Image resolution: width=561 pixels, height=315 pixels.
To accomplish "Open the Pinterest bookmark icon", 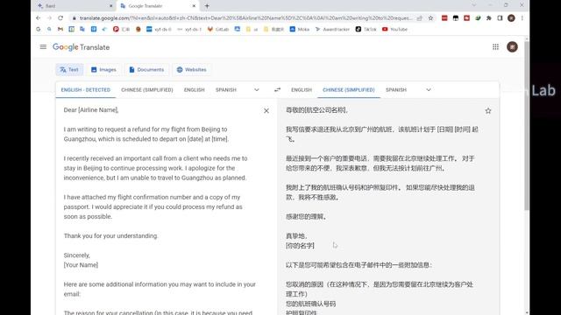I will tap(116, 29).
